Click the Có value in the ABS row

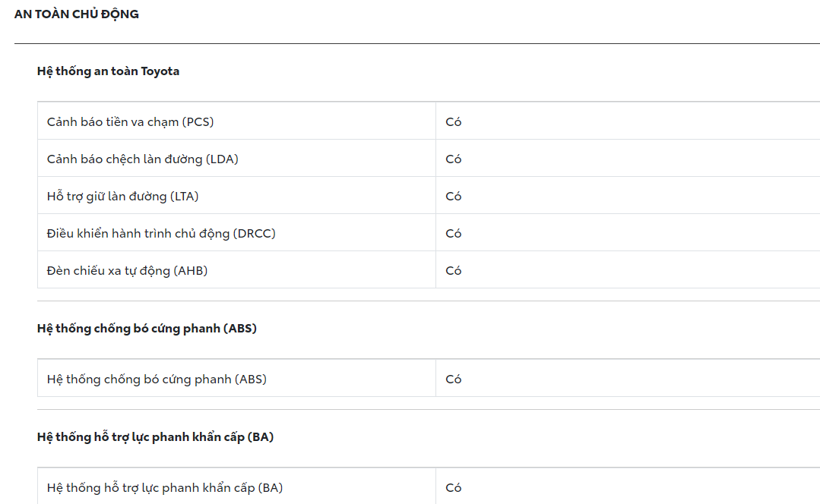pyautogui.click(x=454, y=379)
